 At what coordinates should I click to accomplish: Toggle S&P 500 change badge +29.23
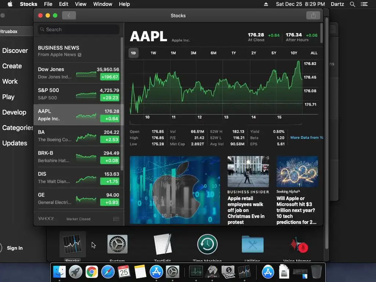[x=109, y=98]
